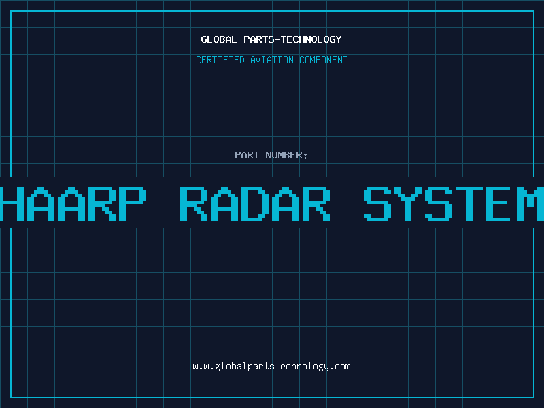
Task: Select the word COMPONENT in the subtitle
Action: [x=324, y=60]
